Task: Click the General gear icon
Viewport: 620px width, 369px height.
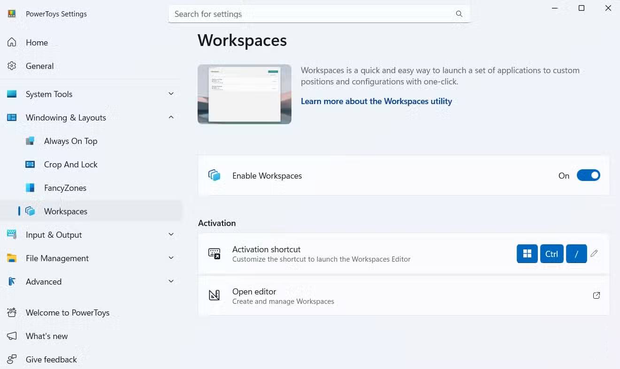Action: (12, 66)
